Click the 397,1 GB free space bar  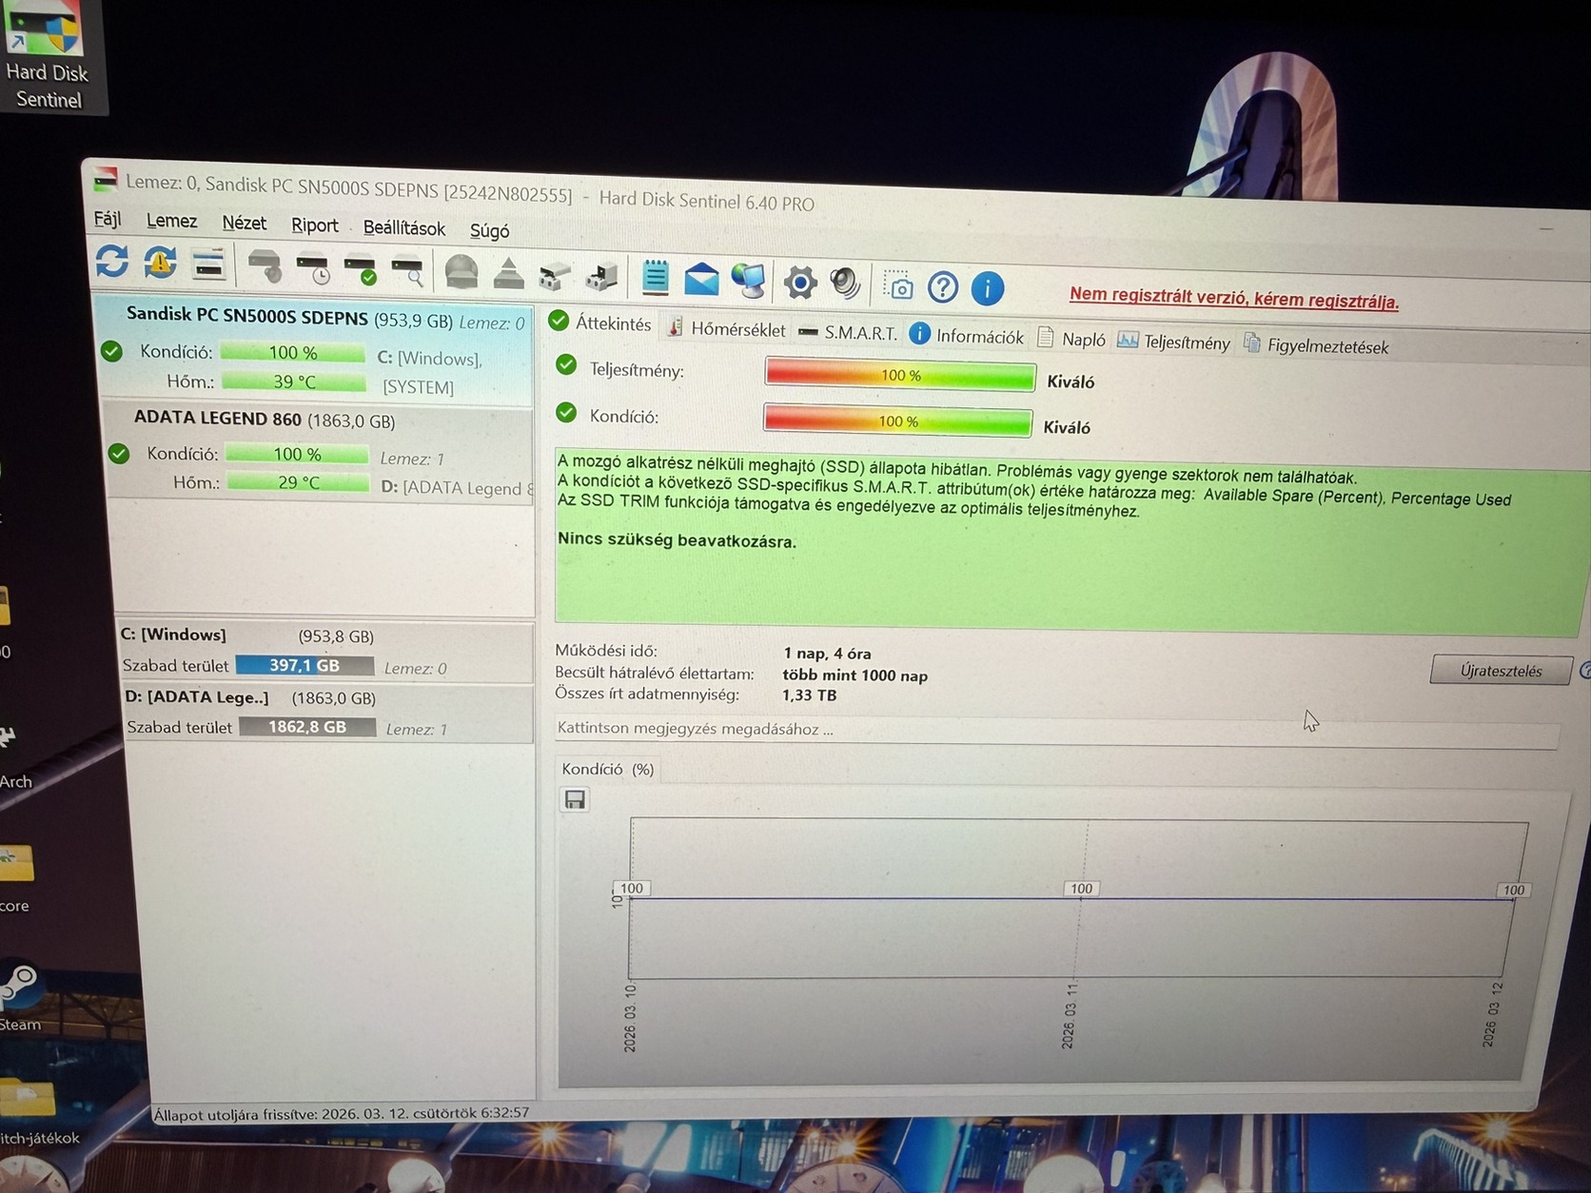(304, 665)
